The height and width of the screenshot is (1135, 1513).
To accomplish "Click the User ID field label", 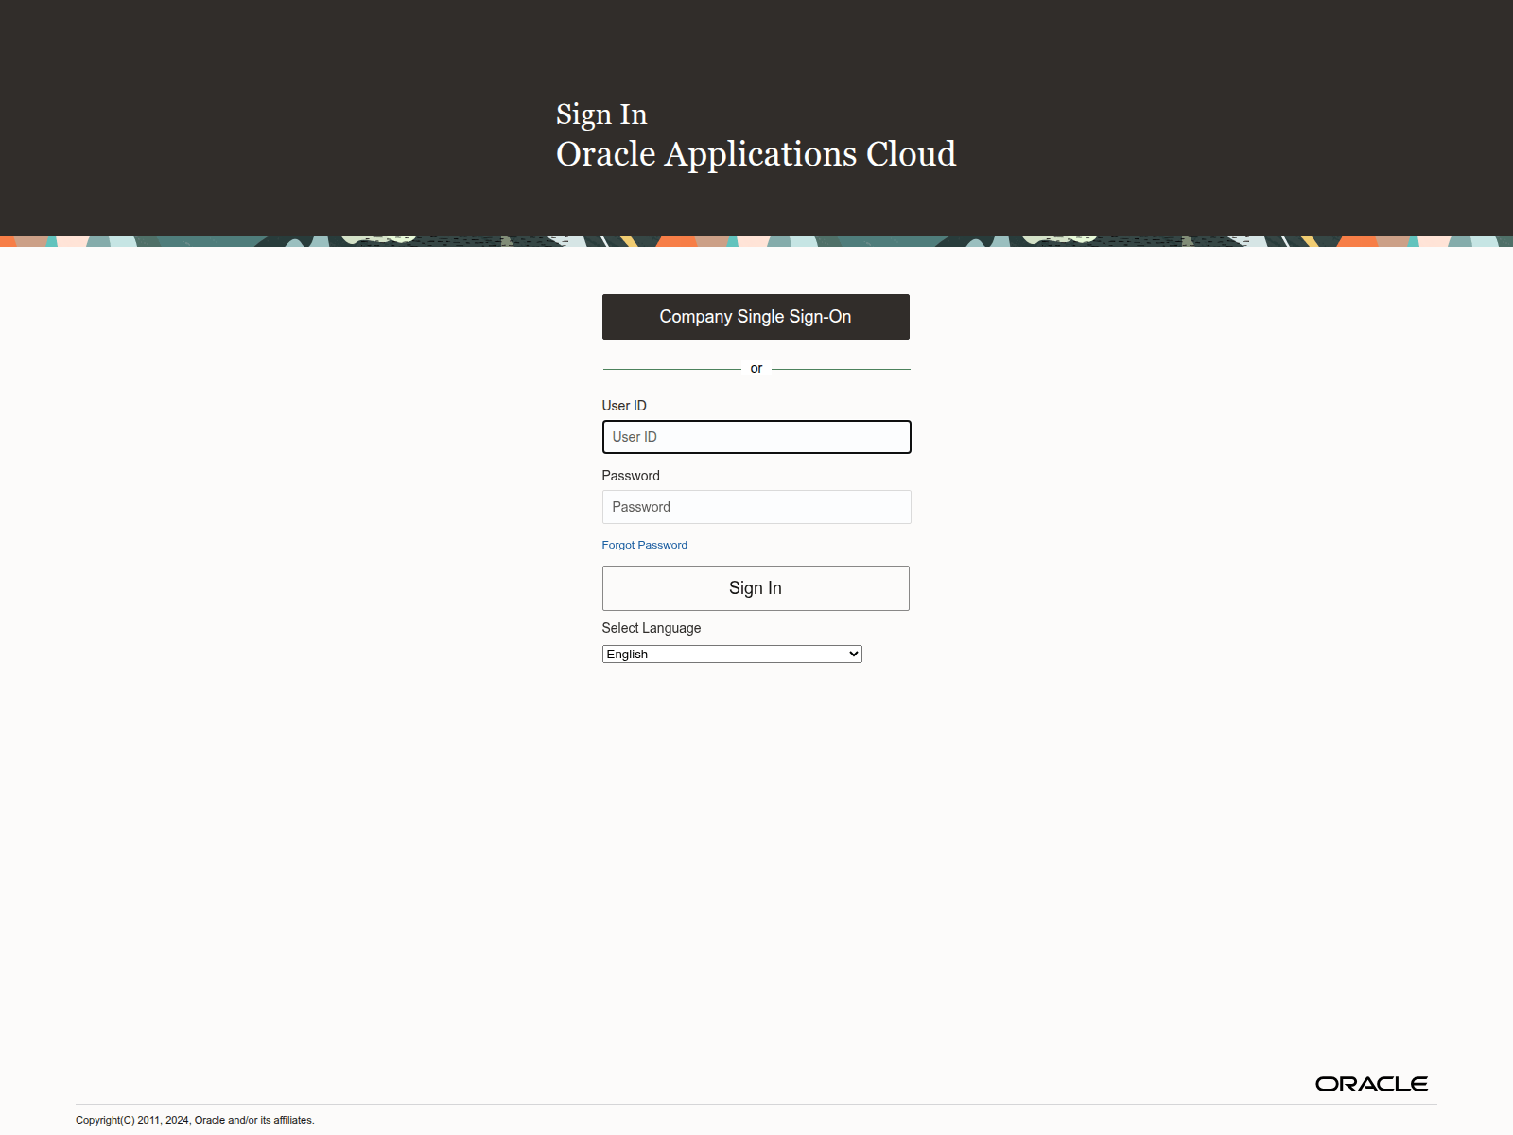I will (x=624, y=406).
